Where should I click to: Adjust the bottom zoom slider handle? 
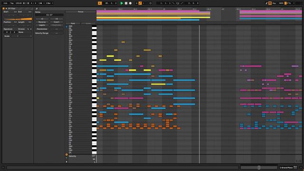tap(259, 168)
